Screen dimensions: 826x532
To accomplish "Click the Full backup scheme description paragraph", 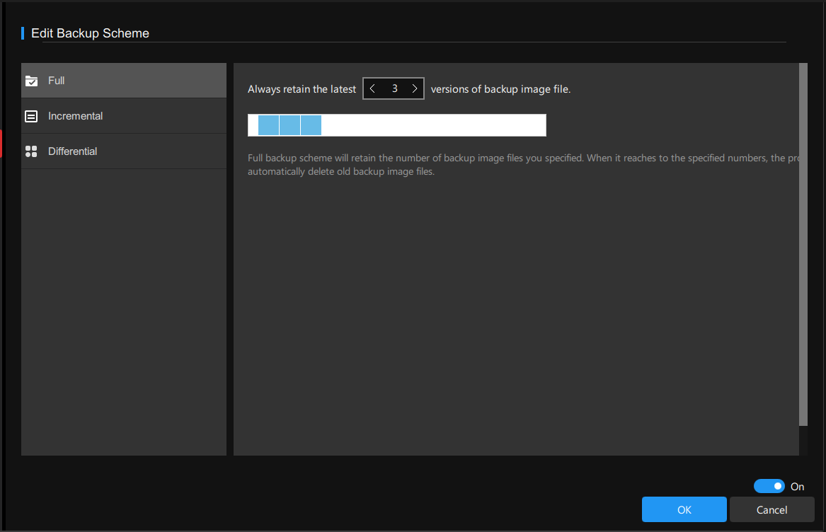I will coord(523,164).
